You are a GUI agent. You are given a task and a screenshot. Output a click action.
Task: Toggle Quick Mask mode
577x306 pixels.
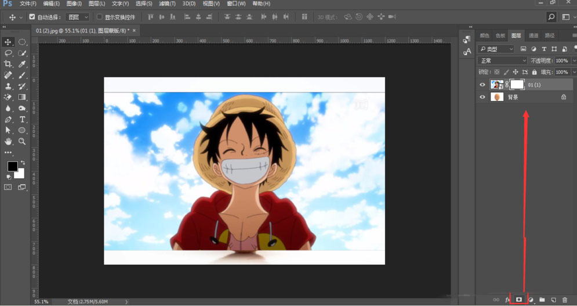point(8,188)
